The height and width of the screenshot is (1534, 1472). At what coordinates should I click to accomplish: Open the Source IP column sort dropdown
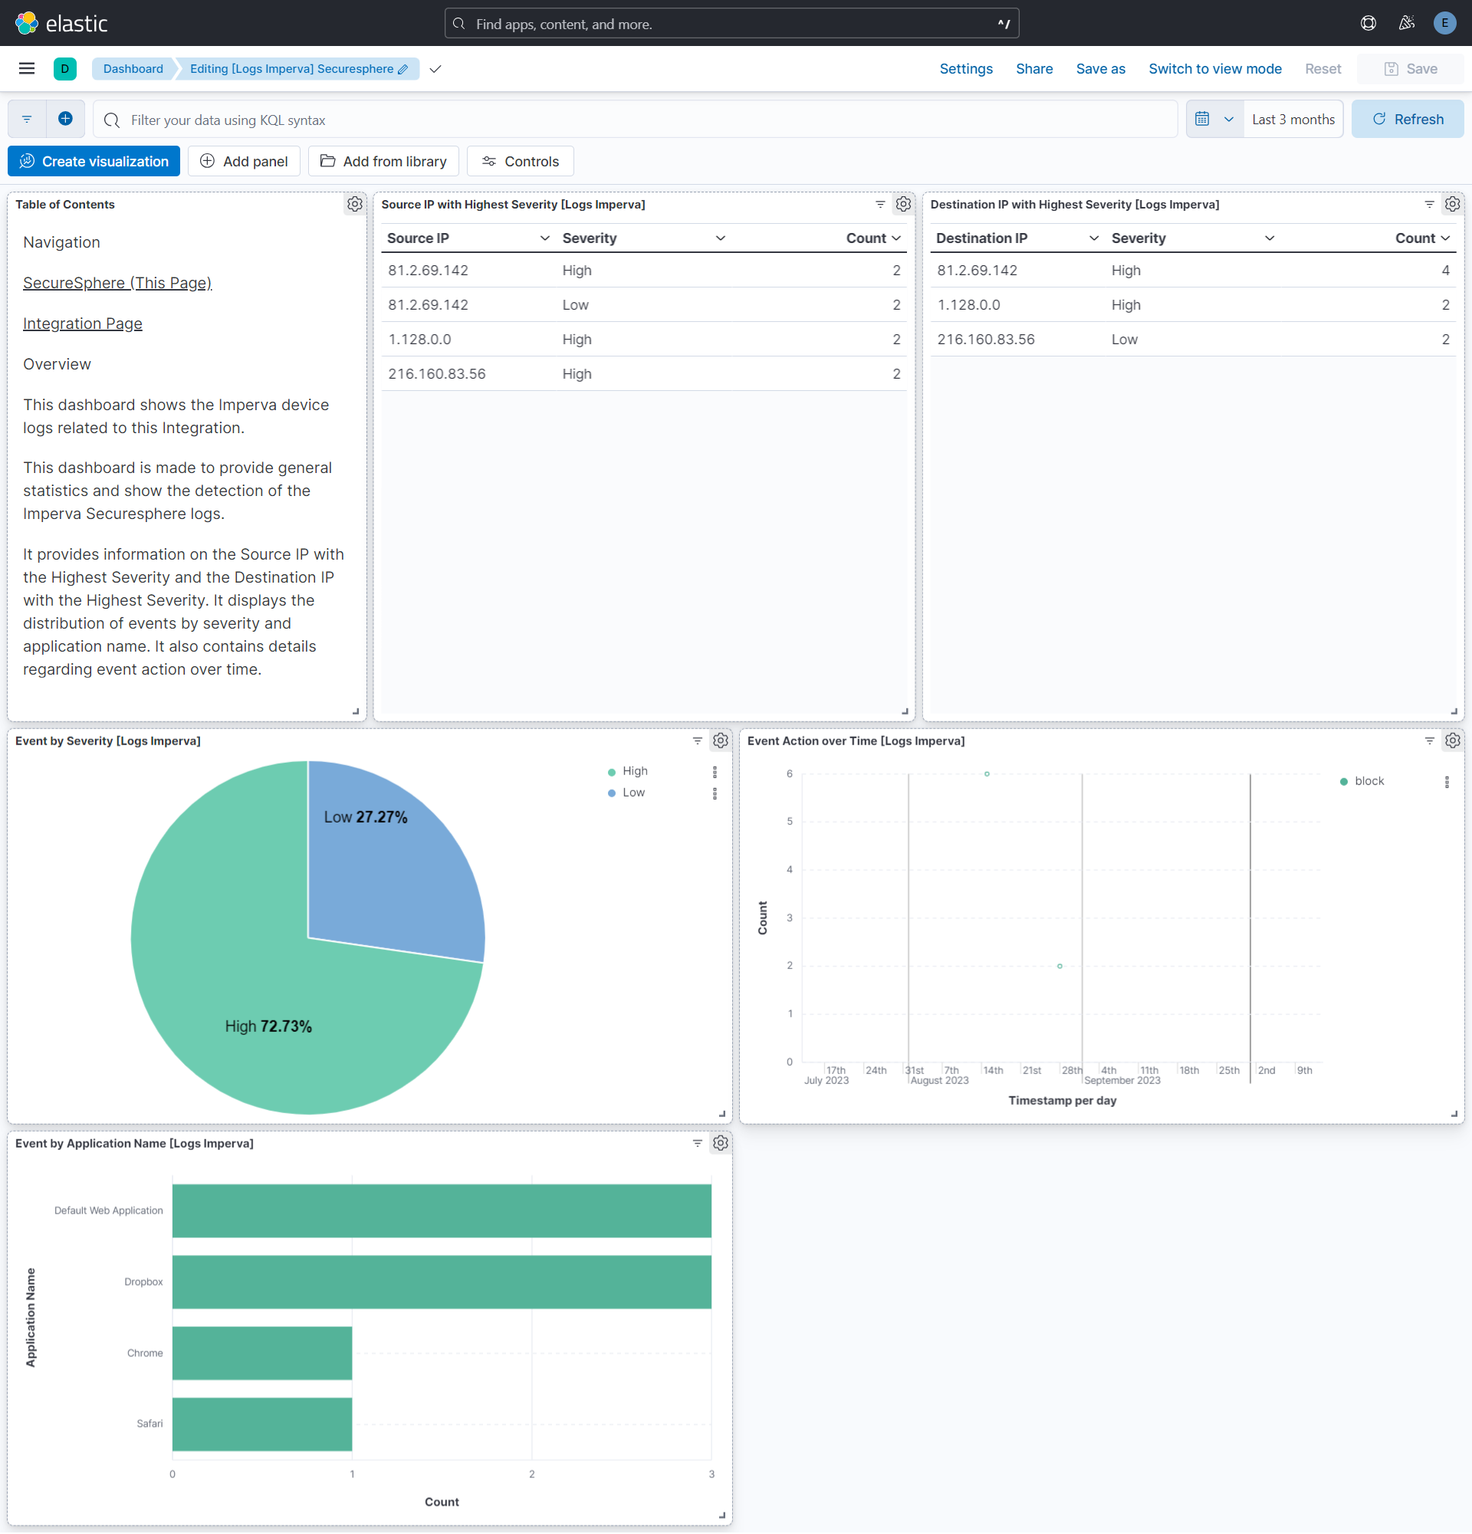click(544, 238)
